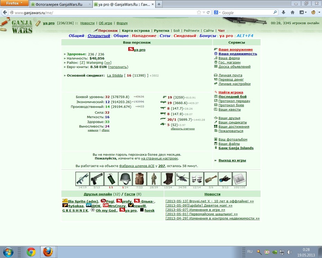Image resolution: width=322 pixels, height=258 pixels.
Task: Click the Google search magnifier icon
Action: 275,12
